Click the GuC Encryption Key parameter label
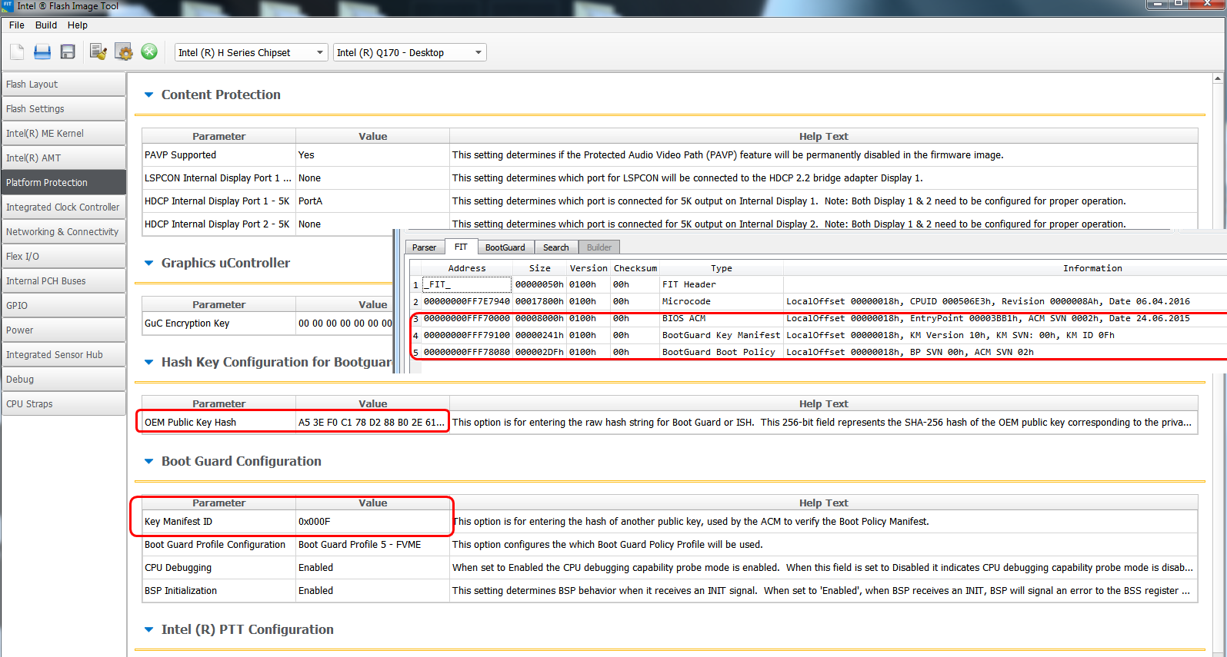 187,324
